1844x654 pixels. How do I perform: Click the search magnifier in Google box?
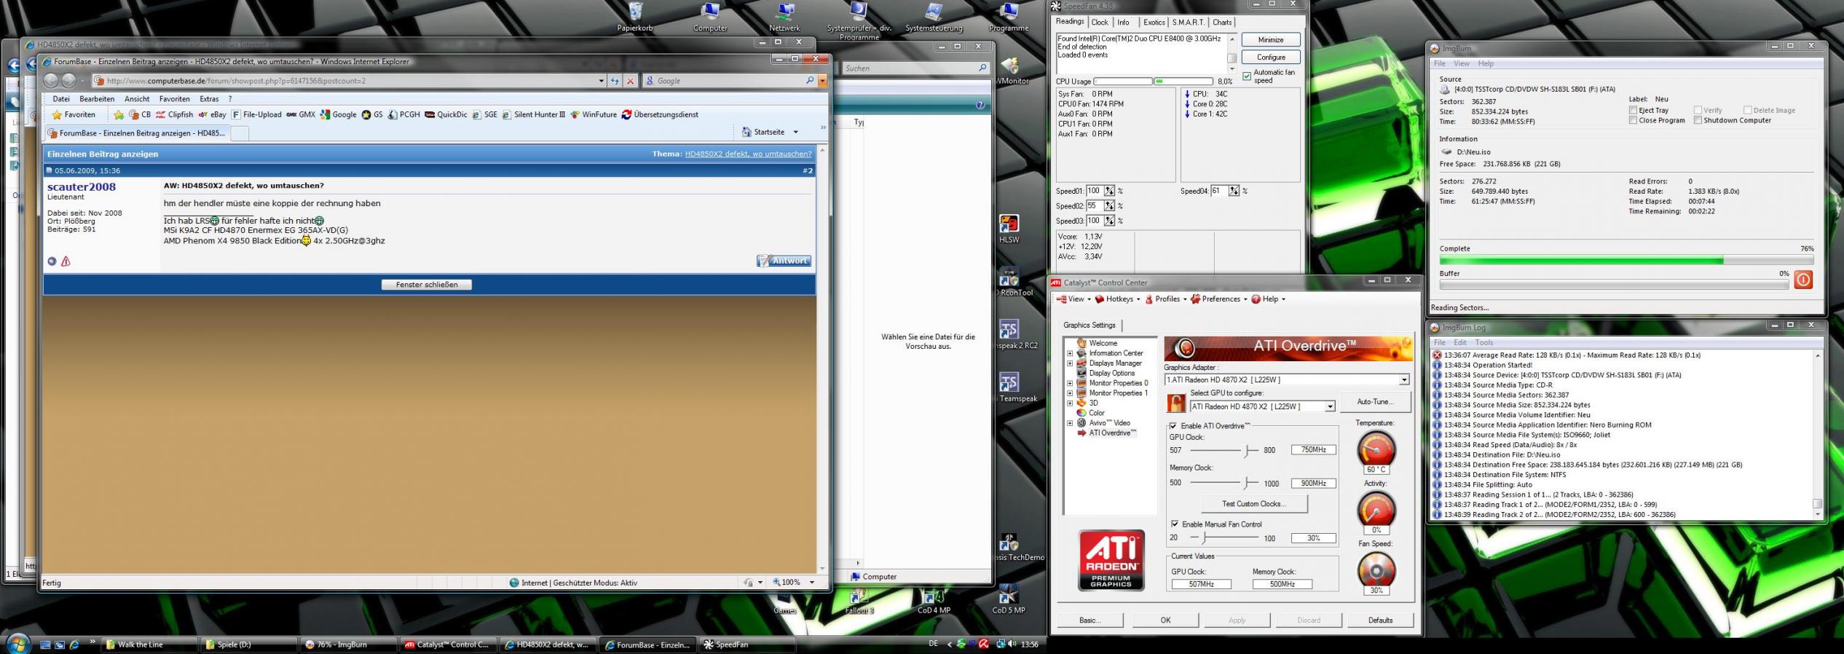[x=809, y=81]
